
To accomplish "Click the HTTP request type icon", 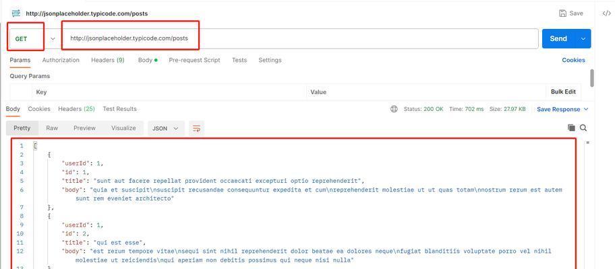I will [16, 13].
